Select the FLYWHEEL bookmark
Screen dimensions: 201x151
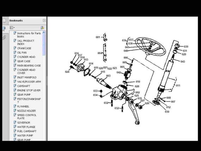tap(23, 107)
